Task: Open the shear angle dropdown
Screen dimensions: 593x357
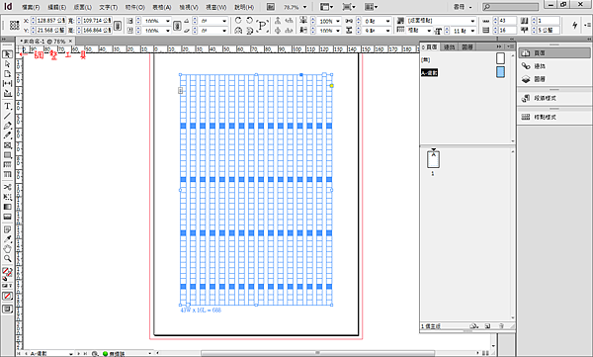Action: coord(224,31)
